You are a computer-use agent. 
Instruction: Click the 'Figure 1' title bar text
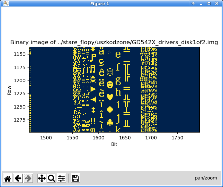(x=99, y=3)
